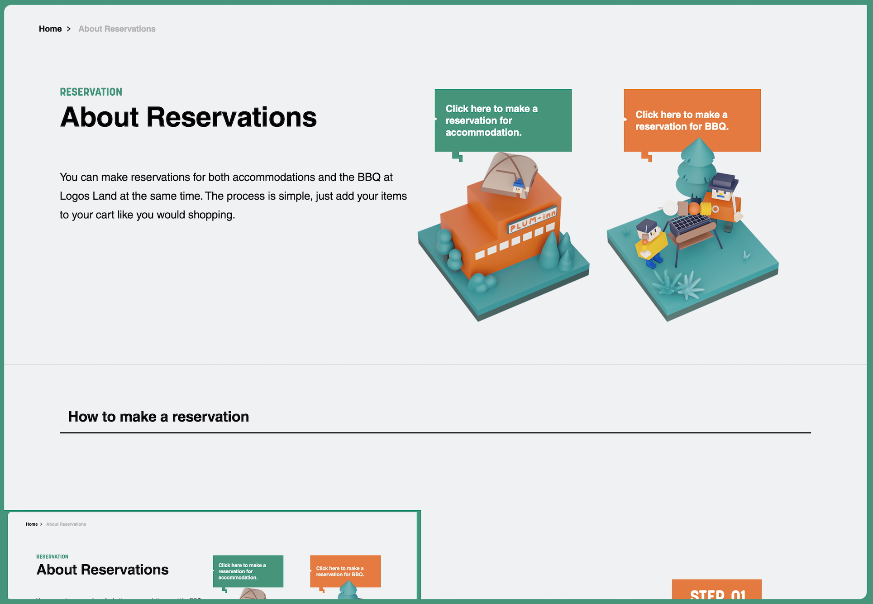Click the small green accommodation box in preview
This screenshot has width=873, height=604.
coord(248,571)
